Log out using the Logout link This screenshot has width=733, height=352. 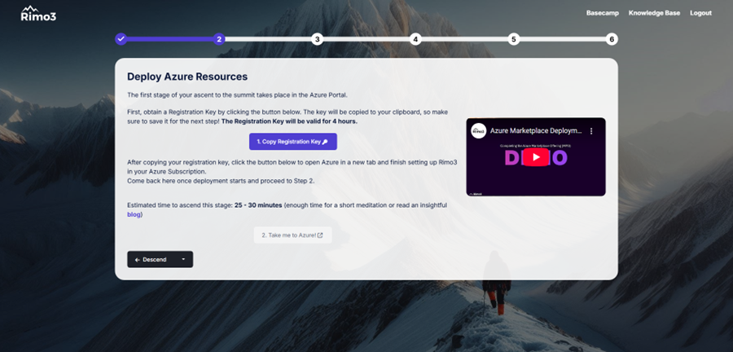click(700, 13)
